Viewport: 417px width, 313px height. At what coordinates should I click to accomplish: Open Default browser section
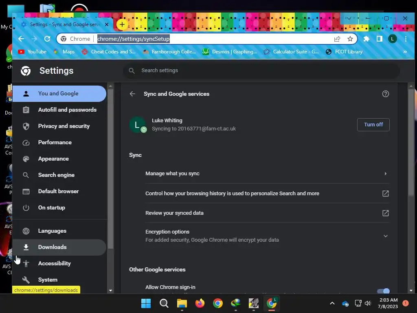(x=59, y=192)
